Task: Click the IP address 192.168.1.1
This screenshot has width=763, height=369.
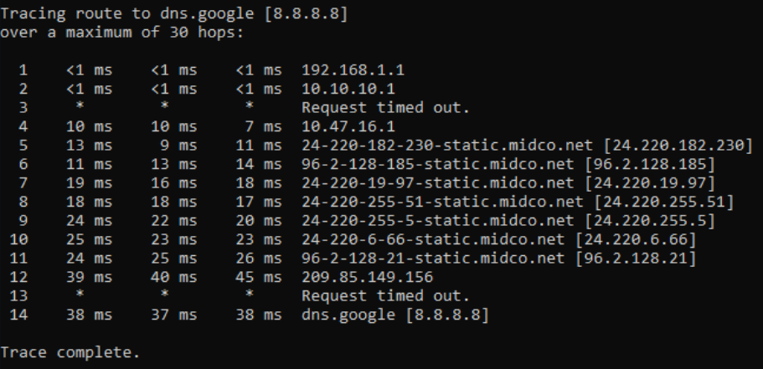Action: (x=353, y=70)
